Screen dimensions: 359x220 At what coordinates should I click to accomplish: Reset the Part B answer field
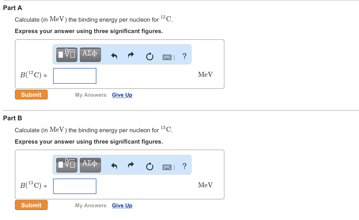tap(150, 167)
